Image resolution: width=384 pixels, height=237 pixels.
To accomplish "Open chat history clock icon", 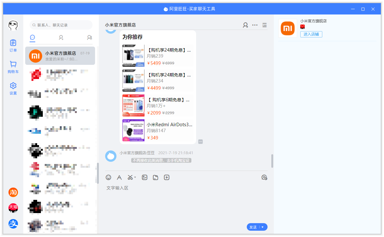I will coord(264,178).
